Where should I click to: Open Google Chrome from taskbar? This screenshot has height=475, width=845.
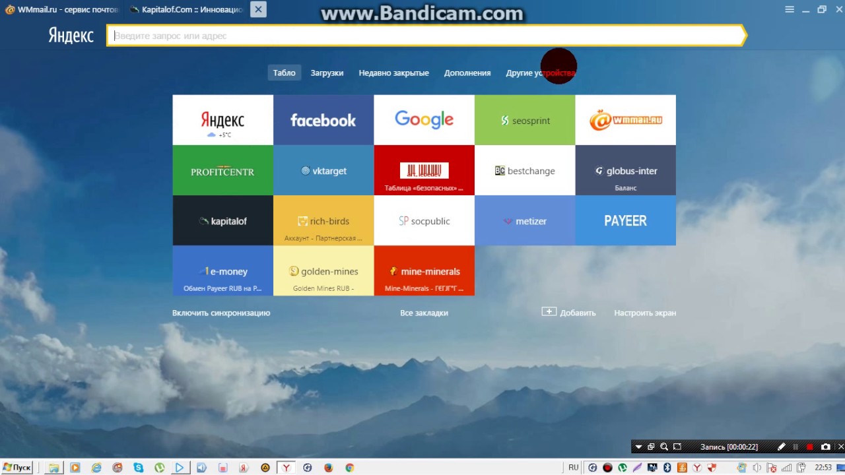coord(349,468)
